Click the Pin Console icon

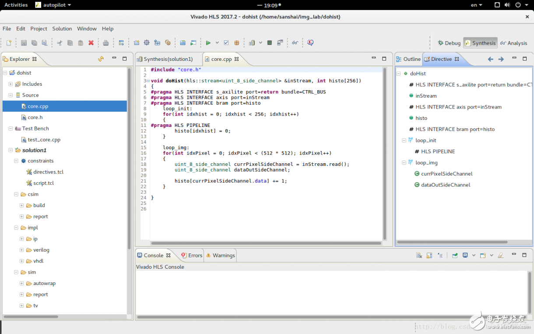click(x=455, y=255)
